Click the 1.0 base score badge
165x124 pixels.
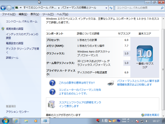tap(145, 54)
